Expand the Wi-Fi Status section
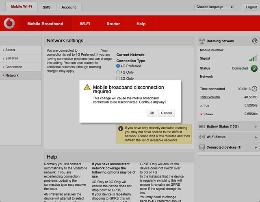Image resolution: width=260 pixels, height=202 pixels. [256, 137]
